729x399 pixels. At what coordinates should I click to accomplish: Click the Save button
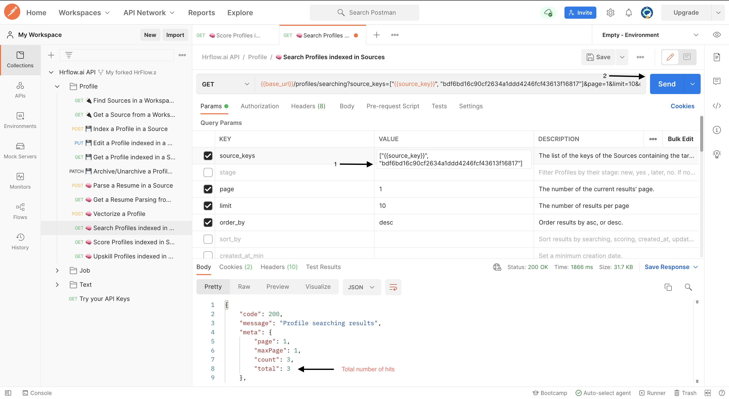(x=598, y=57)
